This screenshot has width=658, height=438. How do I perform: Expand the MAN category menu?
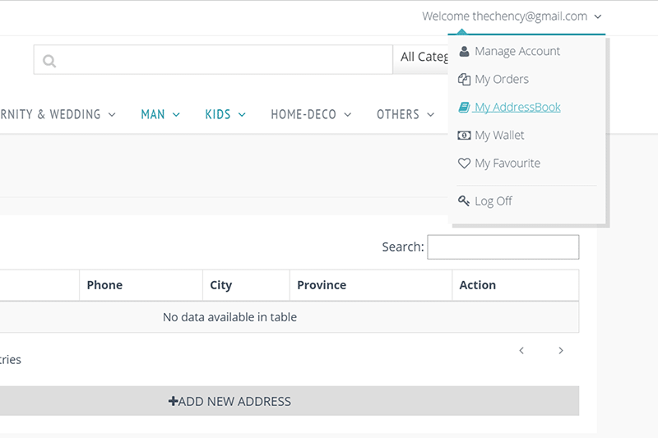[160, 114]
